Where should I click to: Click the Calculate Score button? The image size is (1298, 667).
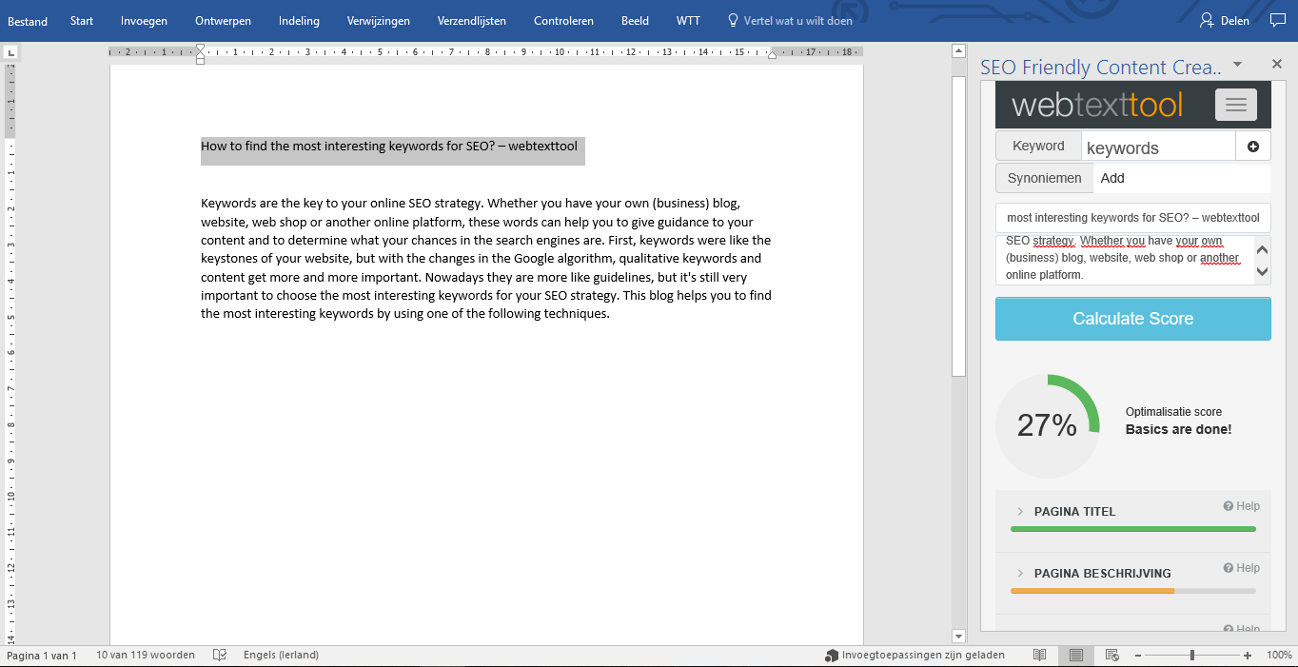(1132, 319)
